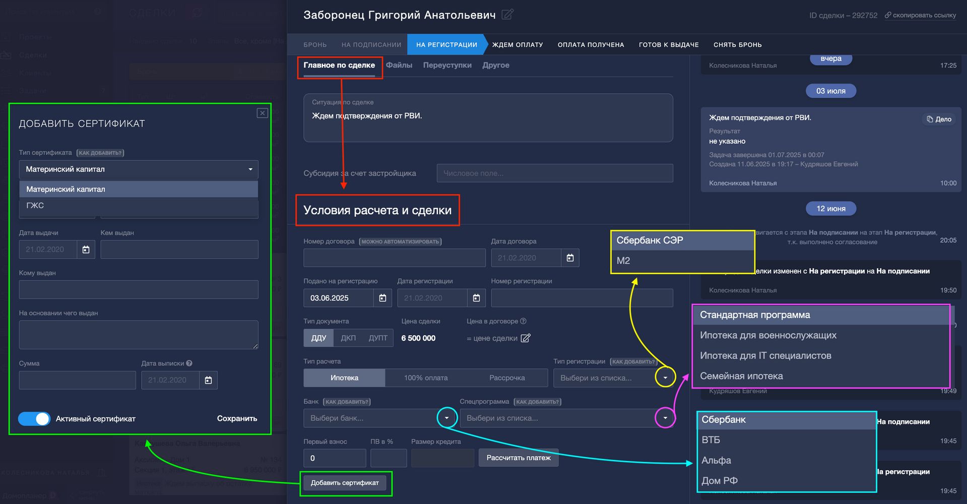
Task: Expand the Тип регистрации dropdown
Action: (665, 377)
